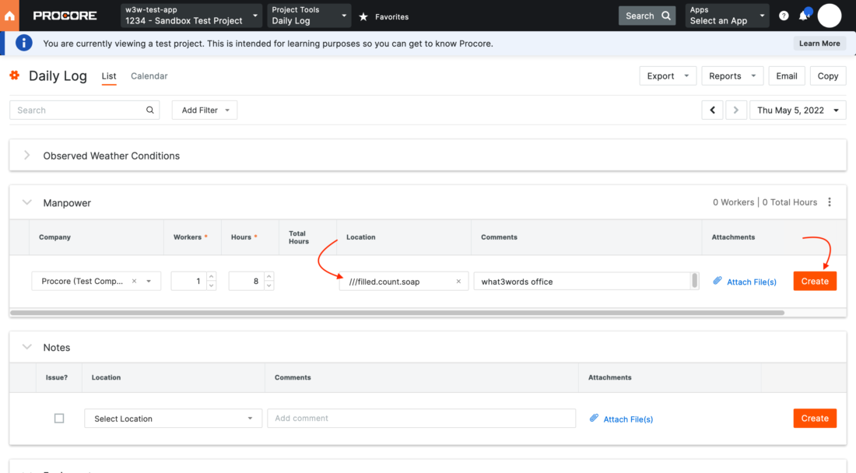Open the top navigation Search button

click(647, 16)
